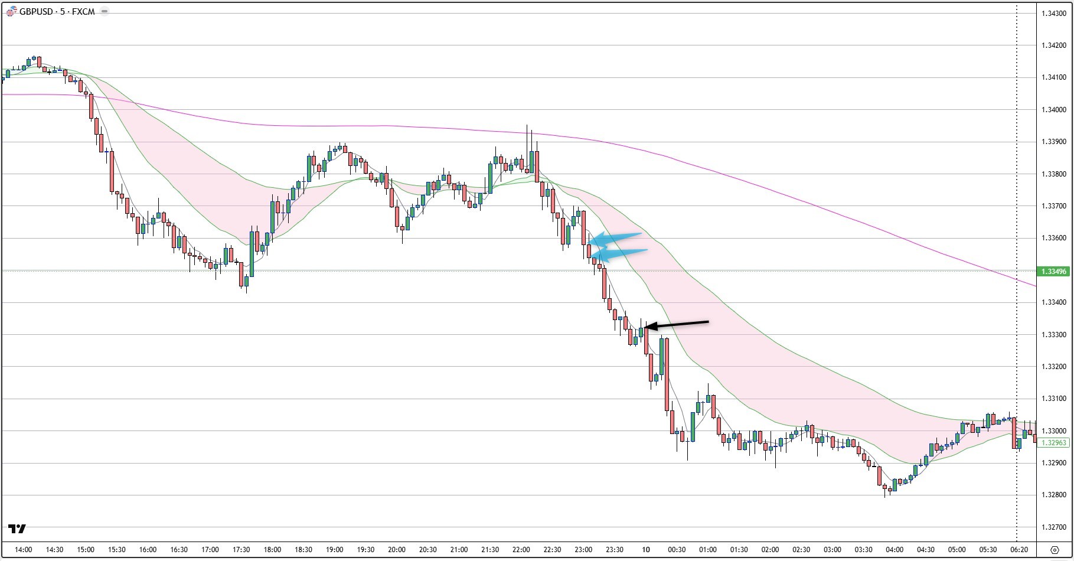Click the upper blue arrow annotation
This screenshot has width=1074, height=561.
[x=616, y=239]
